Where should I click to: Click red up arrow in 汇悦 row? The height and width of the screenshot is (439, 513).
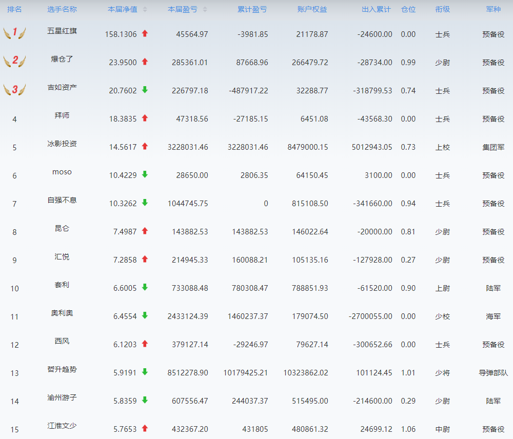pos(145,259)
